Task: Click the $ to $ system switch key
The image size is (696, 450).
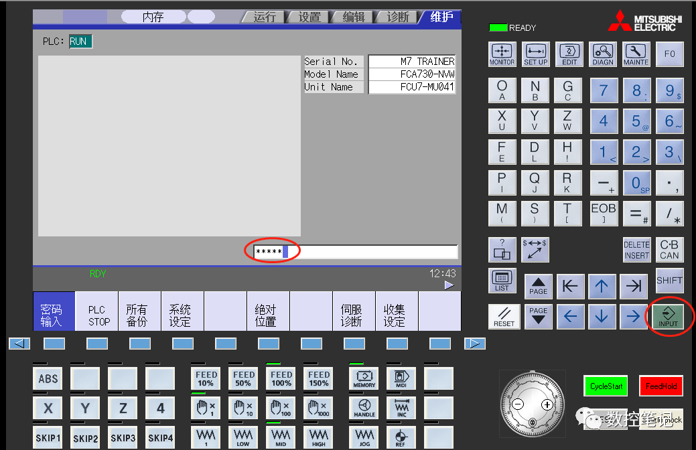Action: (535, 250)
